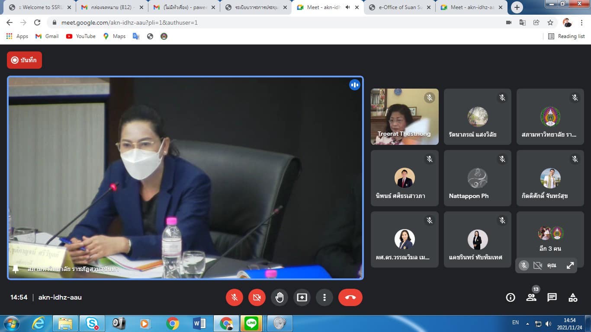
Task: Expand the '3 more people' tile
Action: (x=550, y=239)
